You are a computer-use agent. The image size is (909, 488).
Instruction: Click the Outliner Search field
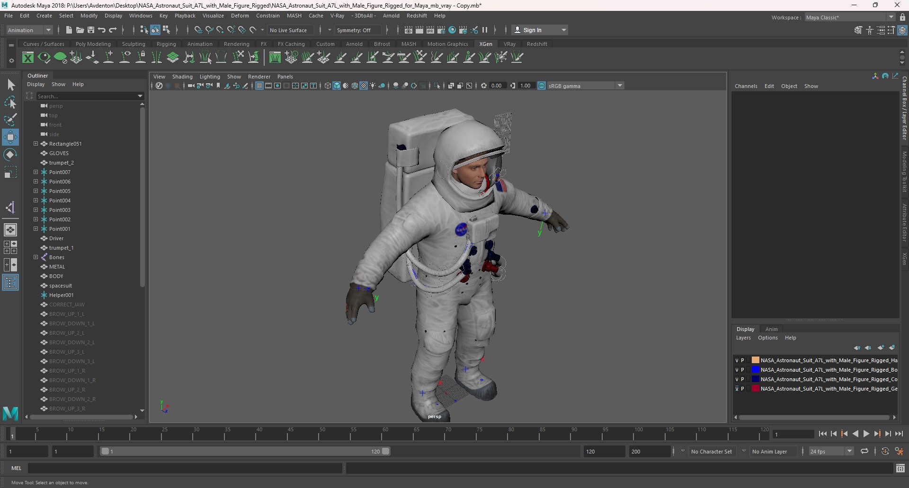tap(89, 96)
